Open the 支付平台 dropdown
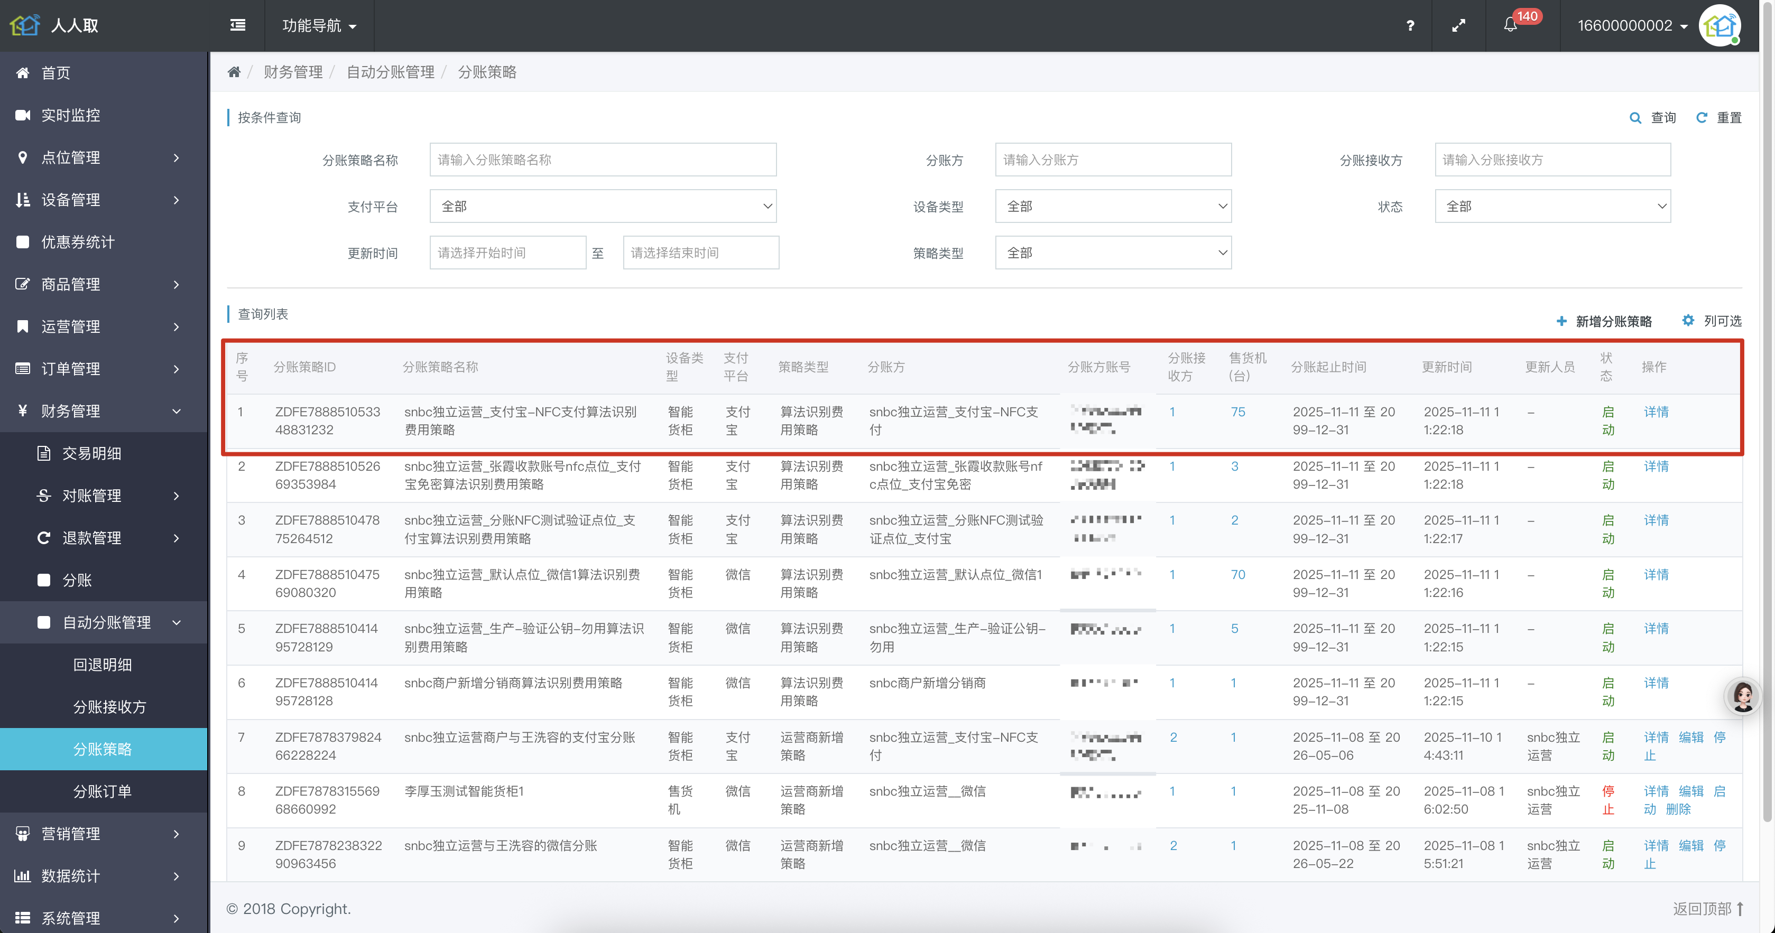 click(x=602, y=207)
